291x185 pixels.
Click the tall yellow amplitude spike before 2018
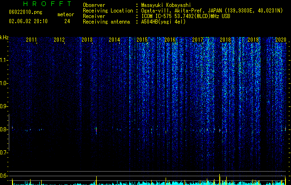(220, 179)
